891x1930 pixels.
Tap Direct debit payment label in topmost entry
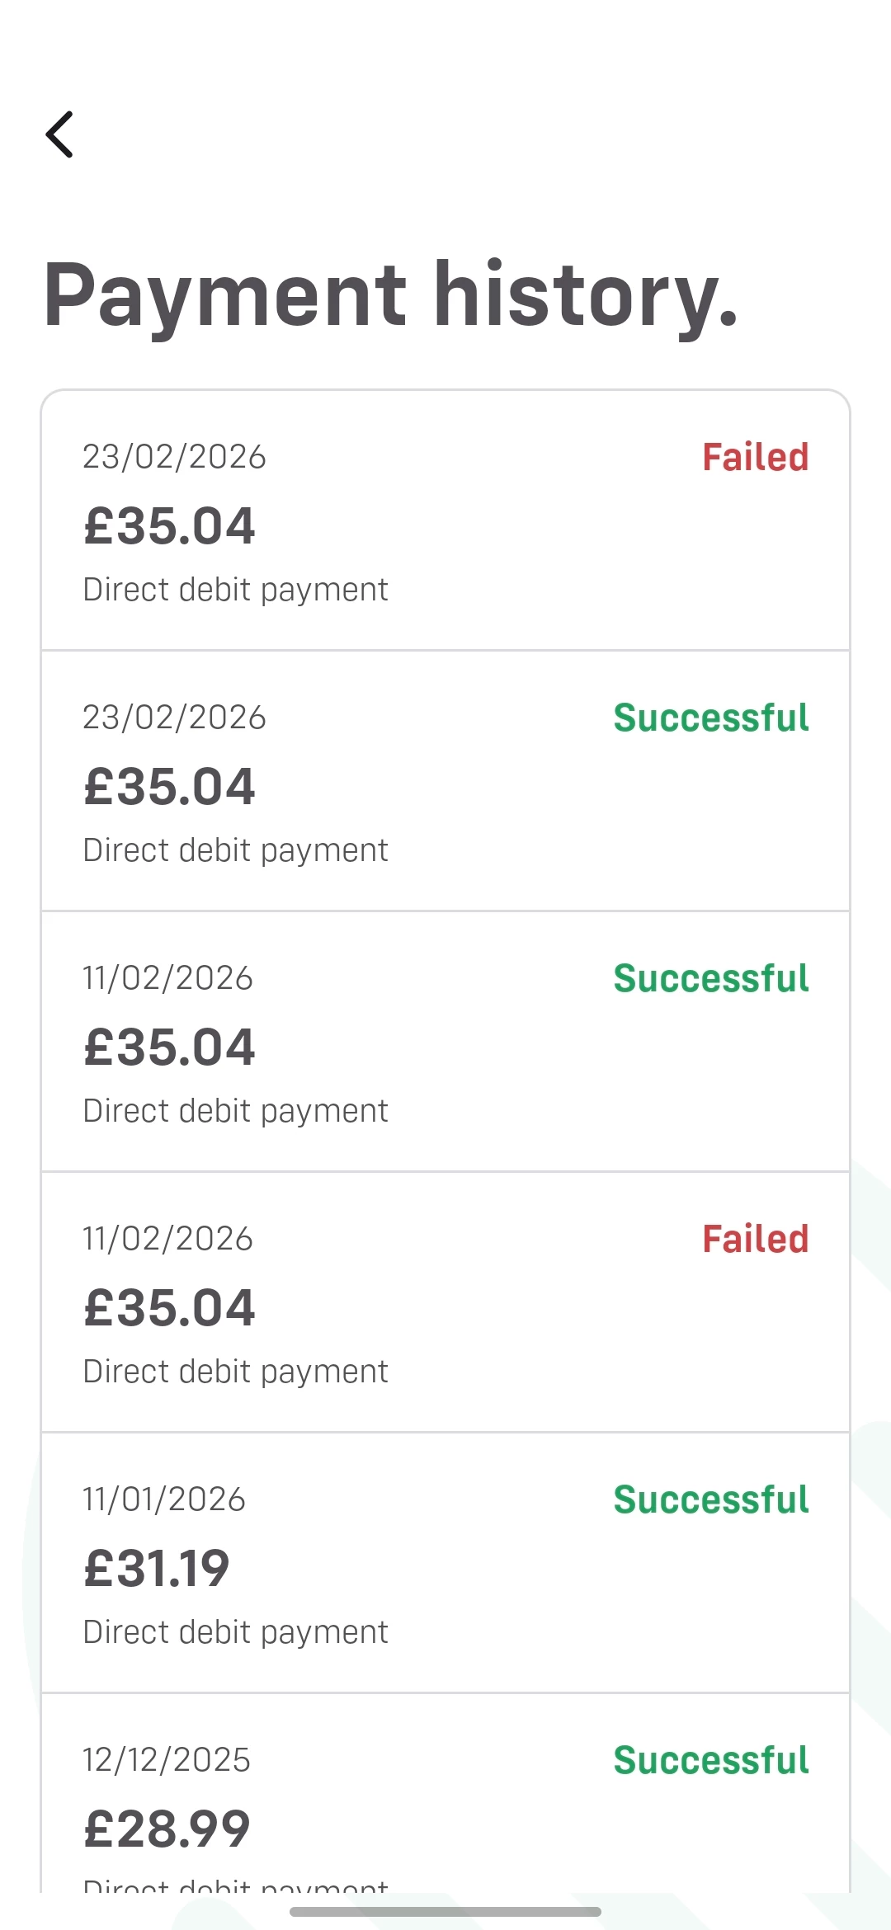click(x=236, y=590)
